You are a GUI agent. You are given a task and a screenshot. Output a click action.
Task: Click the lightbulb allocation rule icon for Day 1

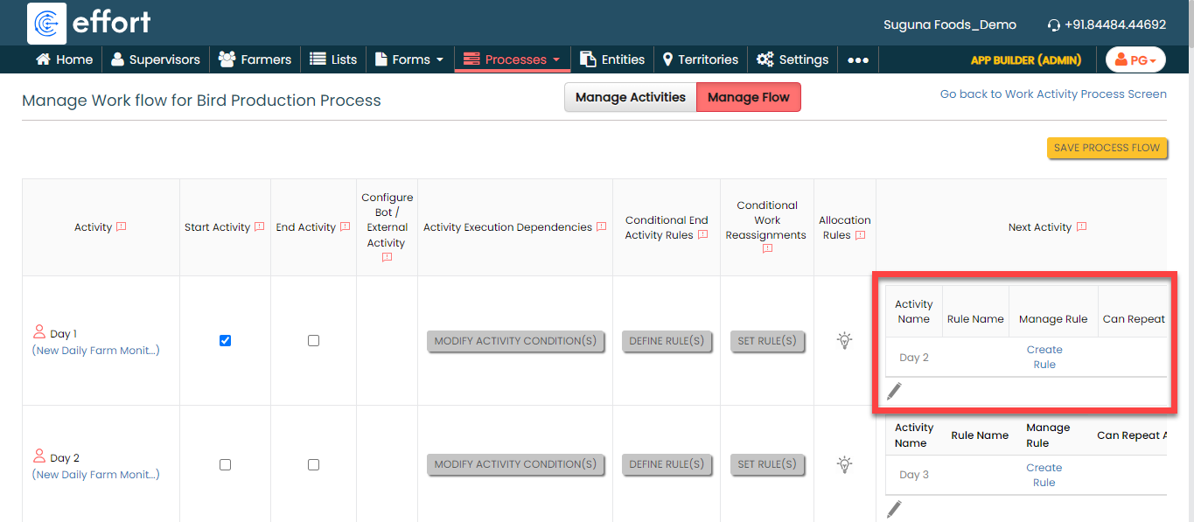pyautogui.click(x=844, y=340)
